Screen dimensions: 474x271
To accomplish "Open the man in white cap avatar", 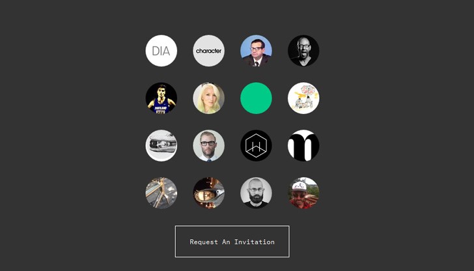I will pos(303,193).
